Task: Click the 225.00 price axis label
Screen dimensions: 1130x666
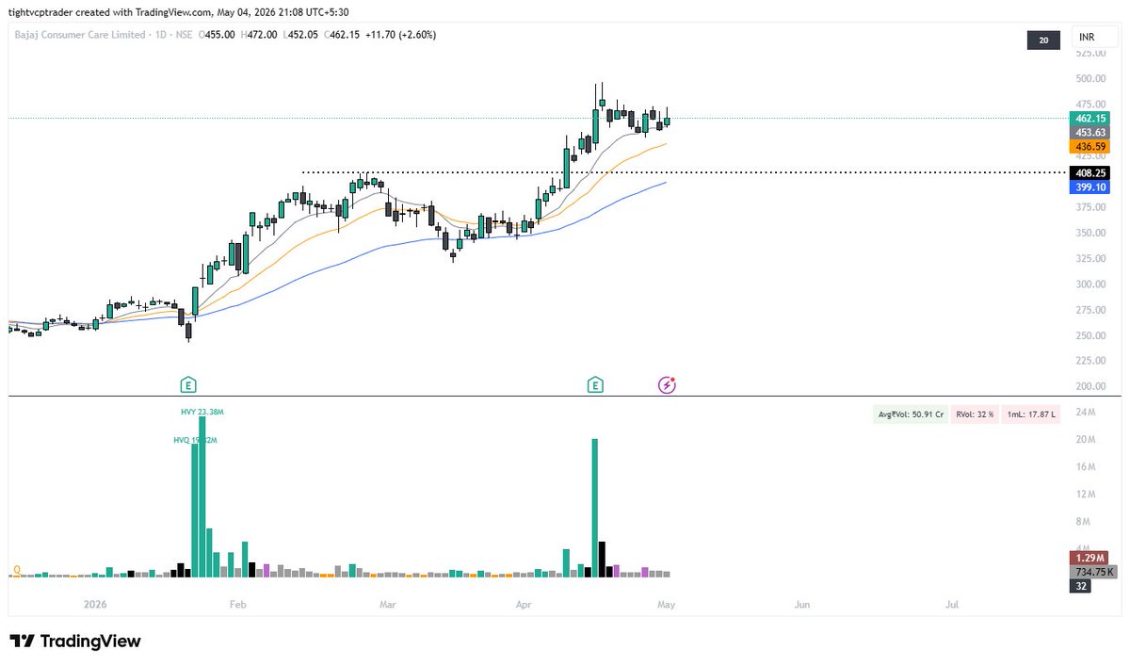Action: tap(1089, 362)
